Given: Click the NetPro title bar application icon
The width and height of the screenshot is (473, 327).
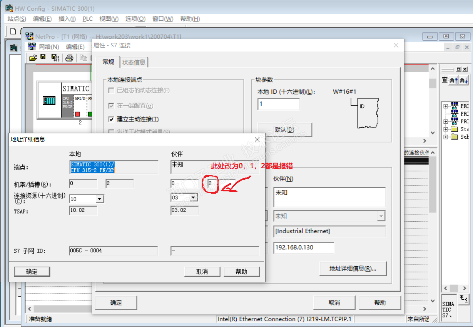Looking at the screenshot, I should click(x=29, y=37).
